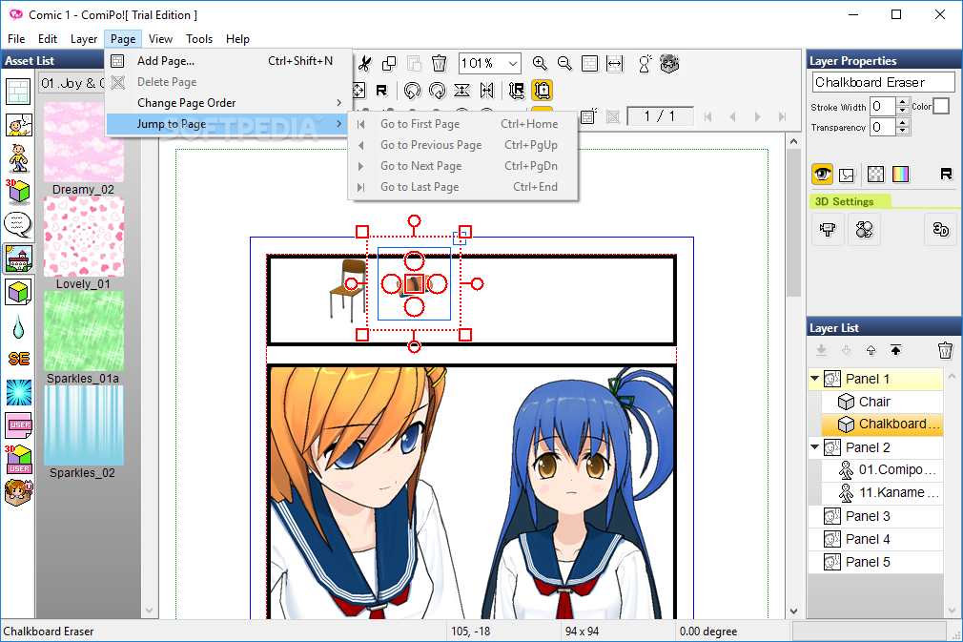Click the fit whole page icon

589,63
